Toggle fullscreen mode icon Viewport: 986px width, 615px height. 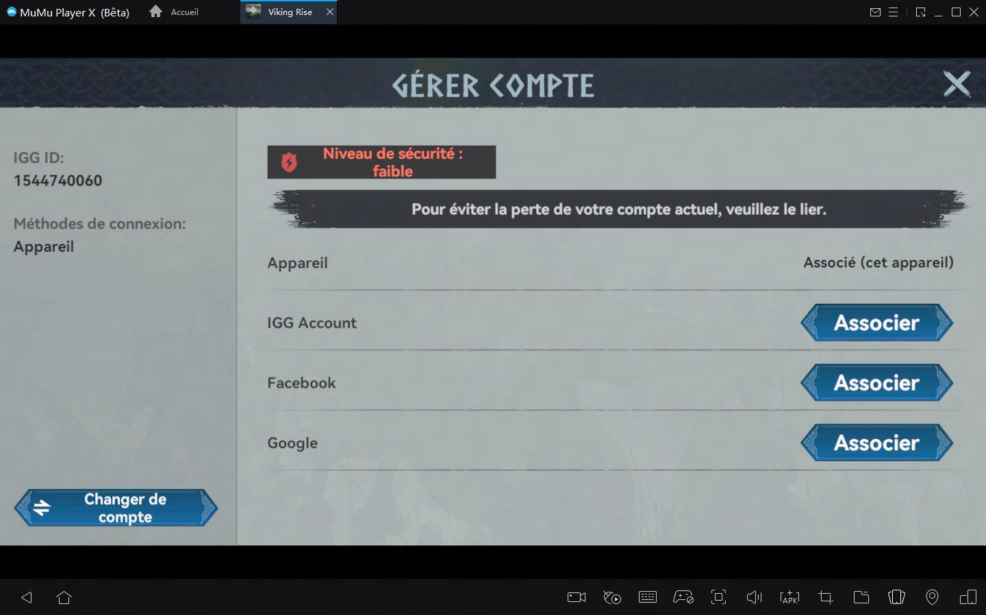point(718,597)
